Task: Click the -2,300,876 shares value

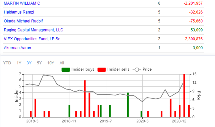Action: coord(193,39)
